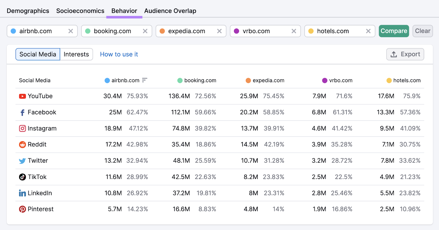Click the Clear button

tap(423, 31)
